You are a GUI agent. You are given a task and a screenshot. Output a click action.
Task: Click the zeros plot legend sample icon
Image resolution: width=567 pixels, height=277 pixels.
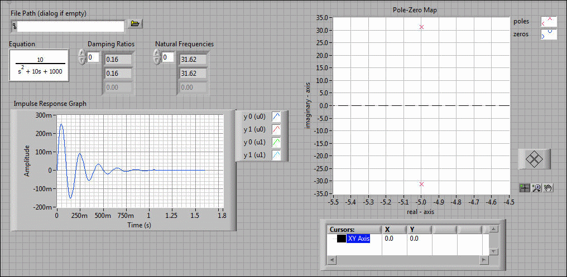549,35
